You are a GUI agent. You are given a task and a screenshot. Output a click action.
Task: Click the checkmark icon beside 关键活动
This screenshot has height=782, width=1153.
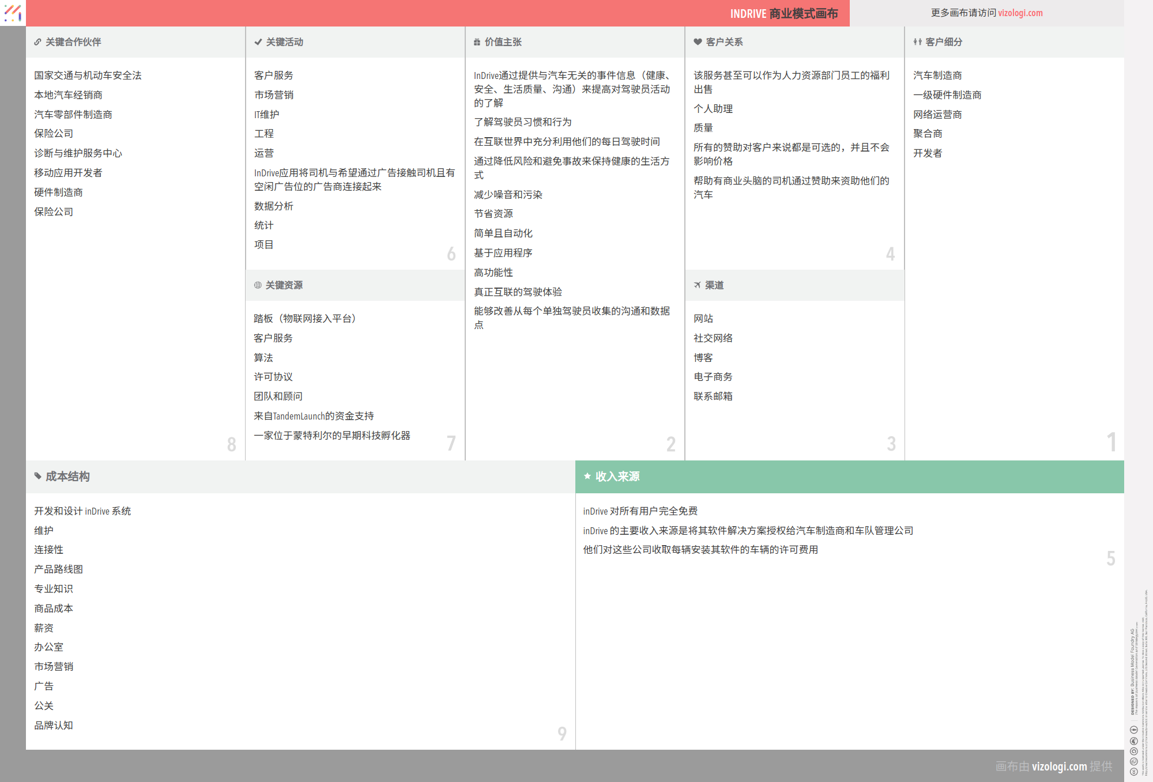coord(258,42)
